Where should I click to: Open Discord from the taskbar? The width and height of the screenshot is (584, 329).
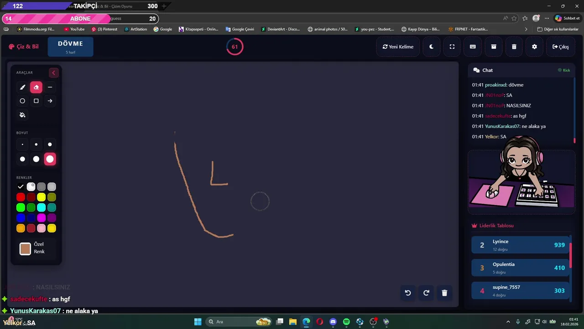coord(333,322)
